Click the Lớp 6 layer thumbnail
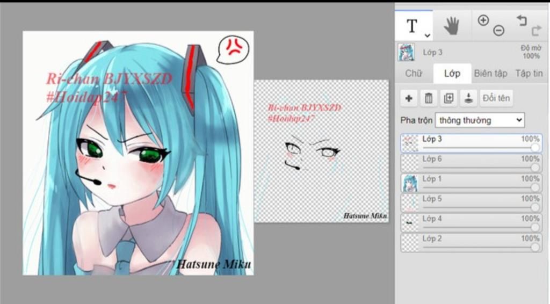This screenshot has height=304, width=550. pos(410,163)
